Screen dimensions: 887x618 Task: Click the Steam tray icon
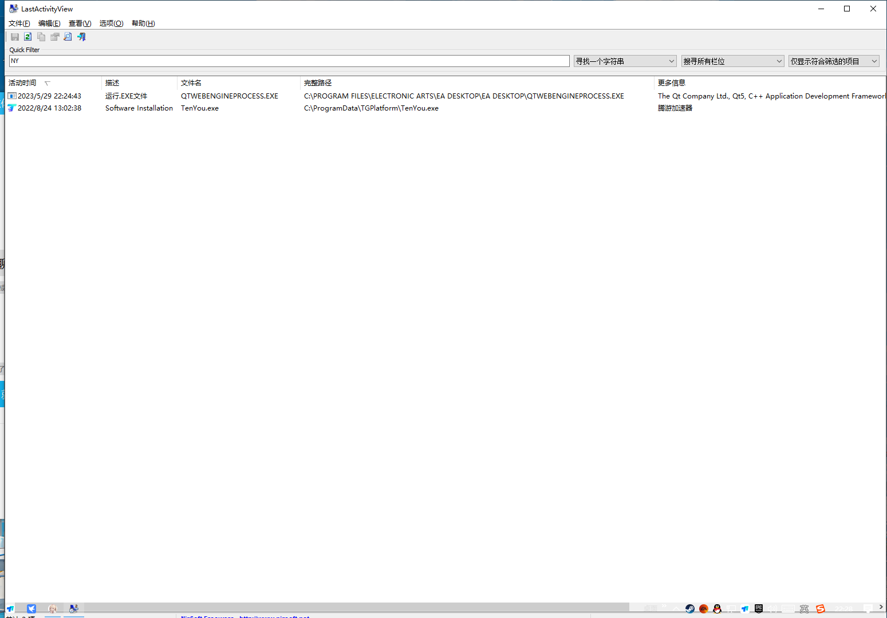tap(689, 609)
